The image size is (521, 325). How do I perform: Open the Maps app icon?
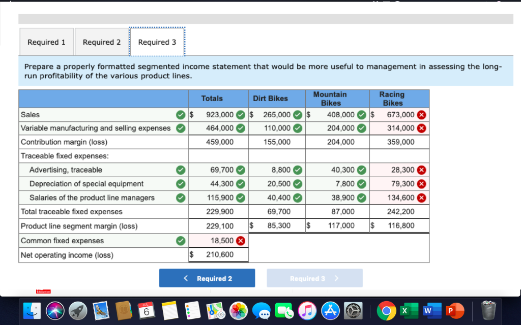pyautogui.click(x=215, y=311)
